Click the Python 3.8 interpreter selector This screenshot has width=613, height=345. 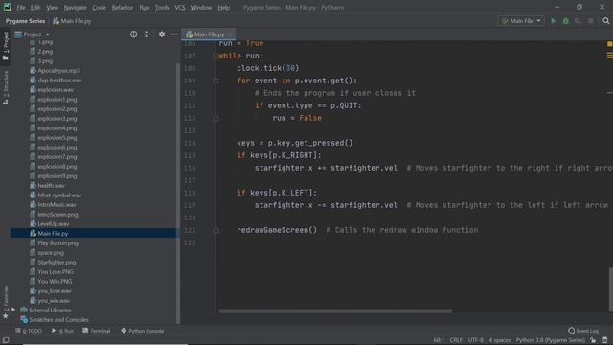pyautogui.click(x=550, y=340)
